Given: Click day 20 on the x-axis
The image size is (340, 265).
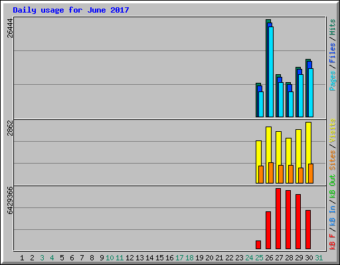Looking at the screenshot, I should click(x=209, y=258).
